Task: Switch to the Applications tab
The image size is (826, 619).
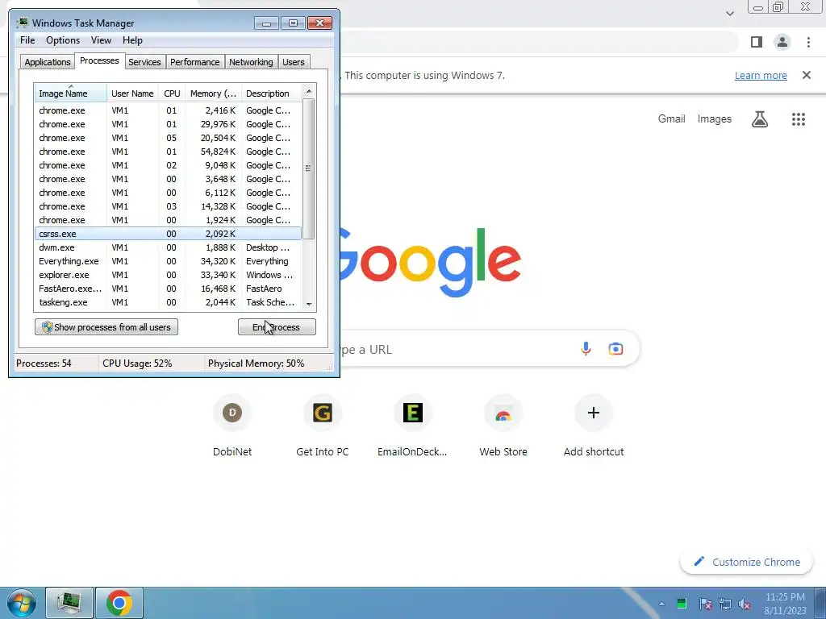Action: coord(48,62)
